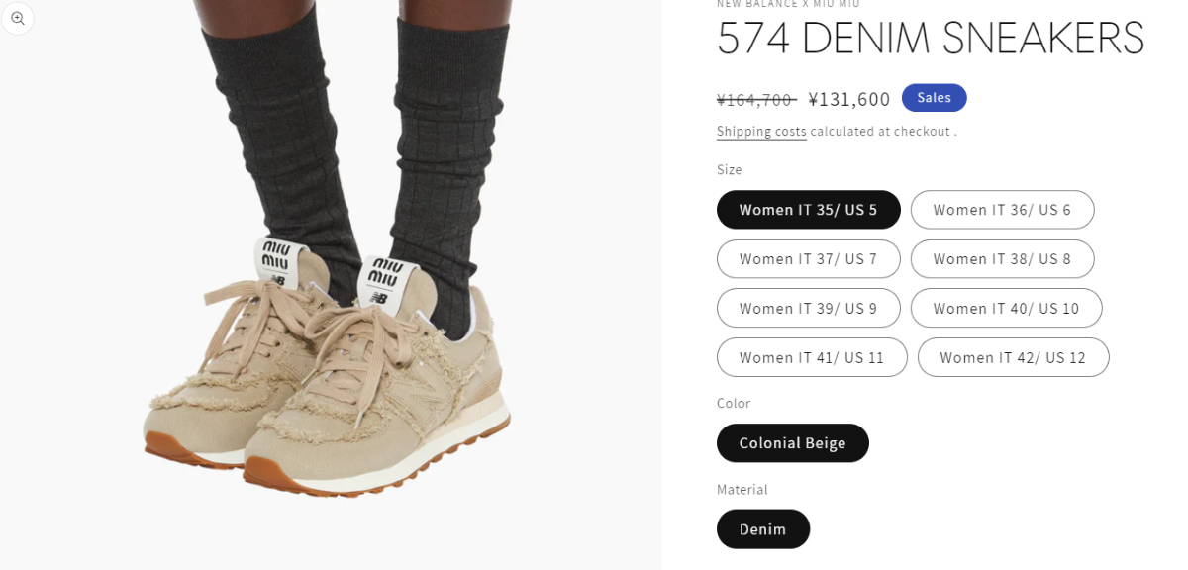Select Women IT 38/ US 8 option

pyautogui.click(x=1002, y=259)
